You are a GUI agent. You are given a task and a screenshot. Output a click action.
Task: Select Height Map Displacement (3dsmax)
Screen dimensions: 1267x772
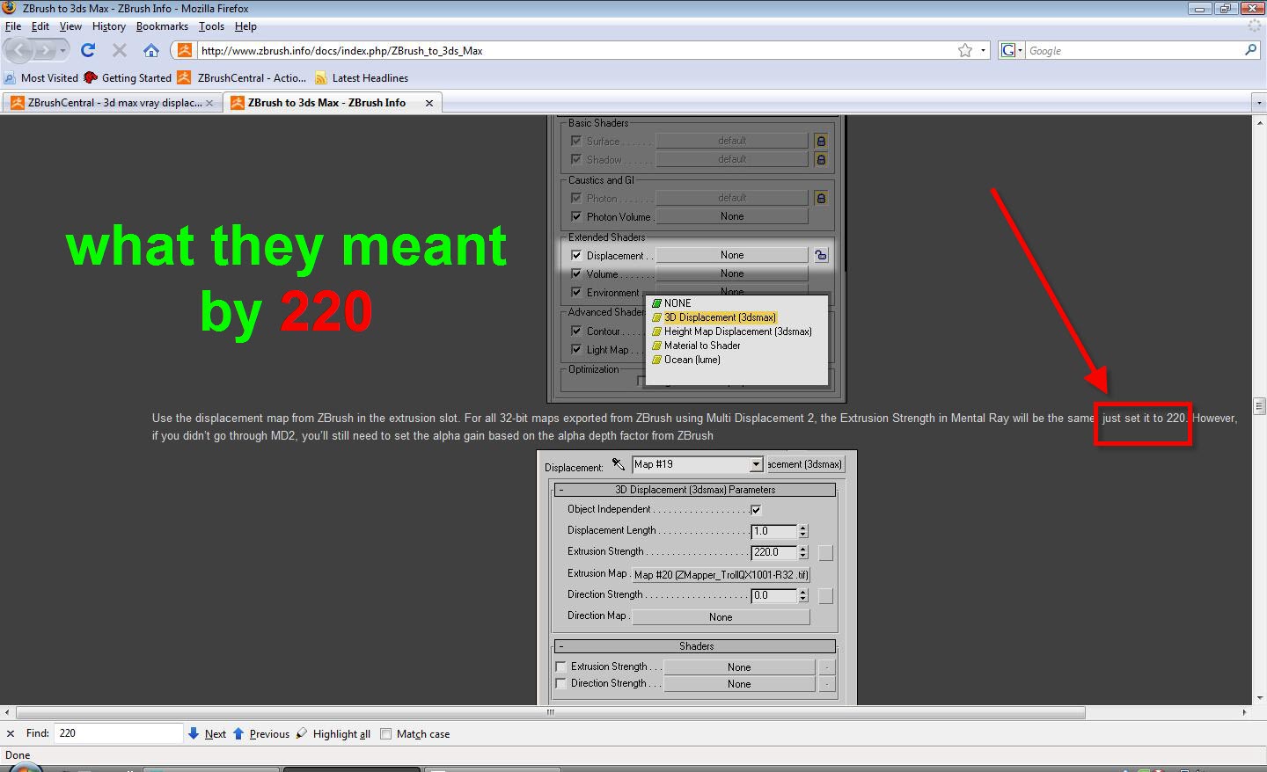click(x=732, y=331)
